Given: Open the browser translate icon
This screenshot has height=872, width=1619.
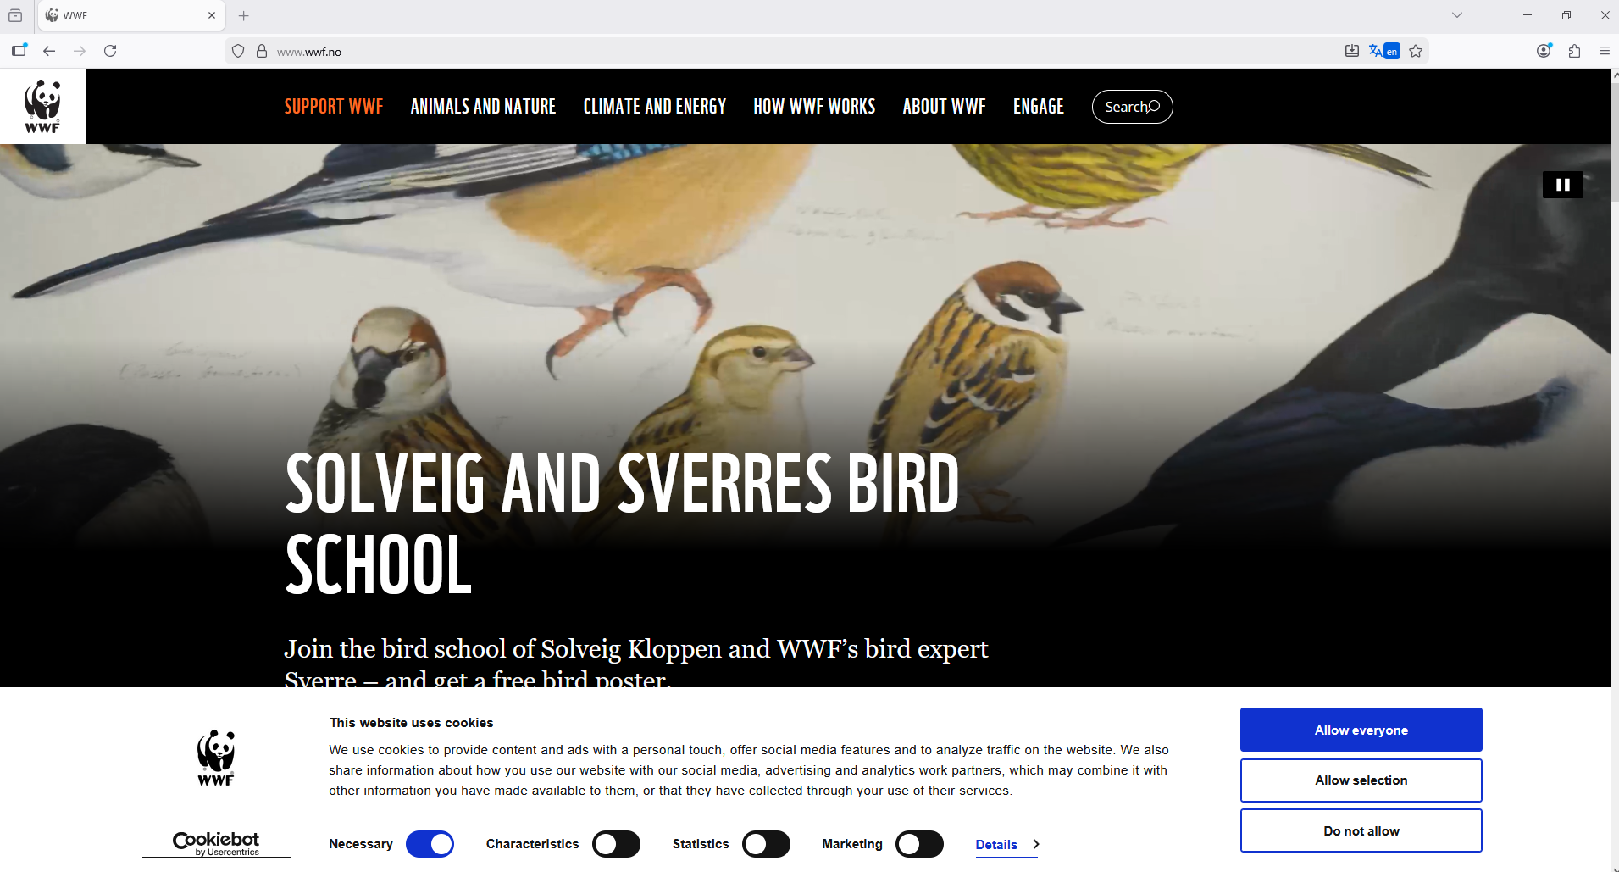Looking at the screenshot, I should pos(1384,52).
